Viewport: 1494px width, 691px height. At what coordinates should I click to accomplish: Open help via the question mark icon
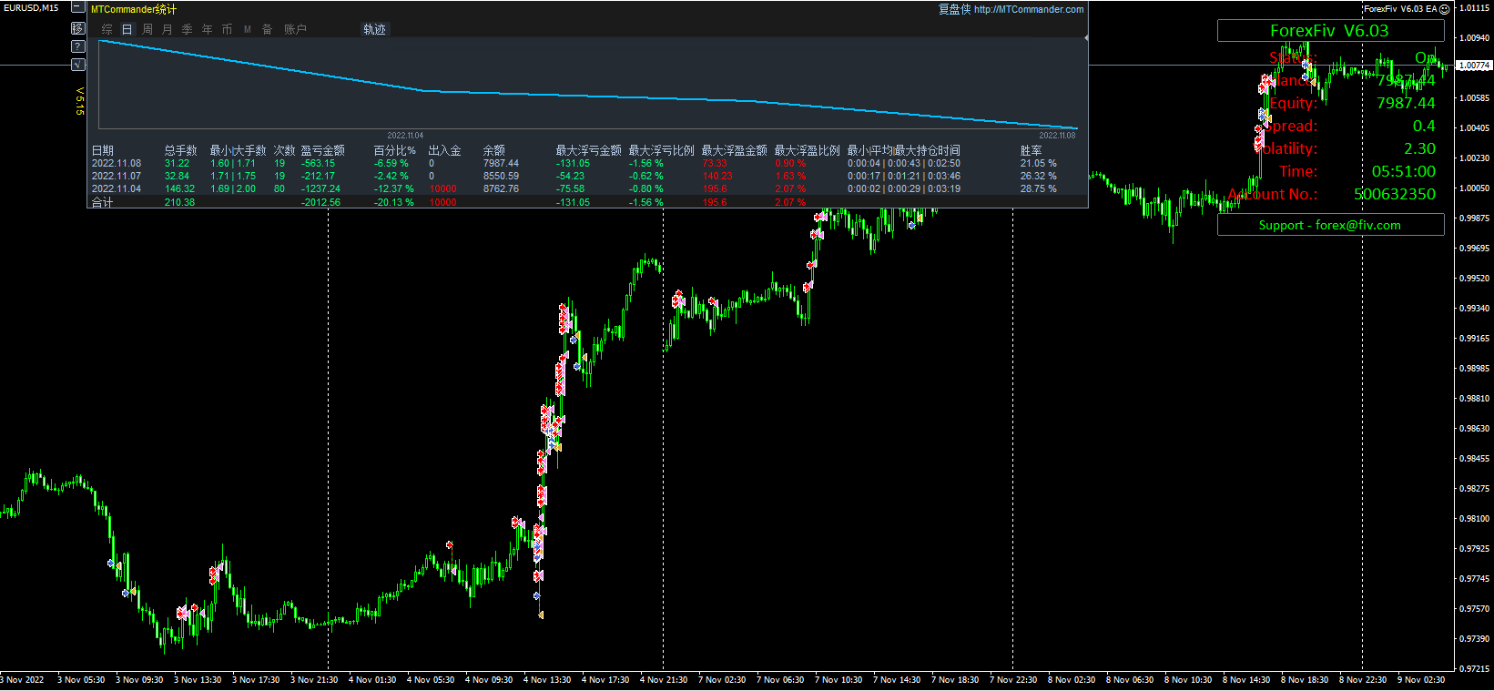coord(78,46)
